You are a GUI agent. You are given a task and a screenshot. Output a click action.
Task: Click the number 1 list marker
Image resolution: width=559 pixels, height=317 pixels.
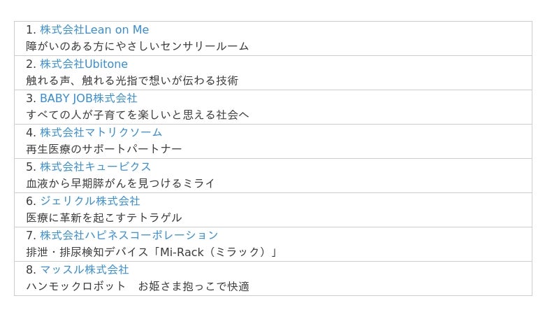pos(31,29)
